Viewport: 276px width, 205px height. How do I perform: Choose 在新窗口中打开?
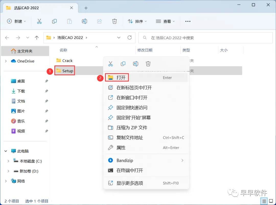point(146,98)
